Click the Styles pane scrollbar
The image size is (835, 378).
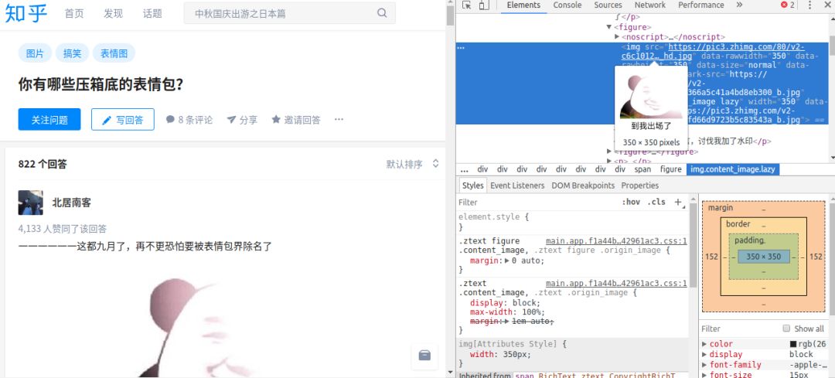tap(693, 245)
